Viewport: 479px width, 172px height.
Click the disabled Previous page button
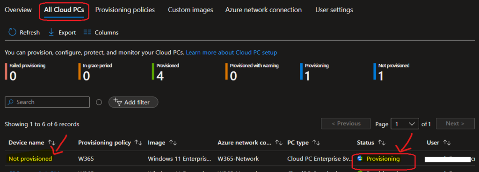click(x=346, y=124)
